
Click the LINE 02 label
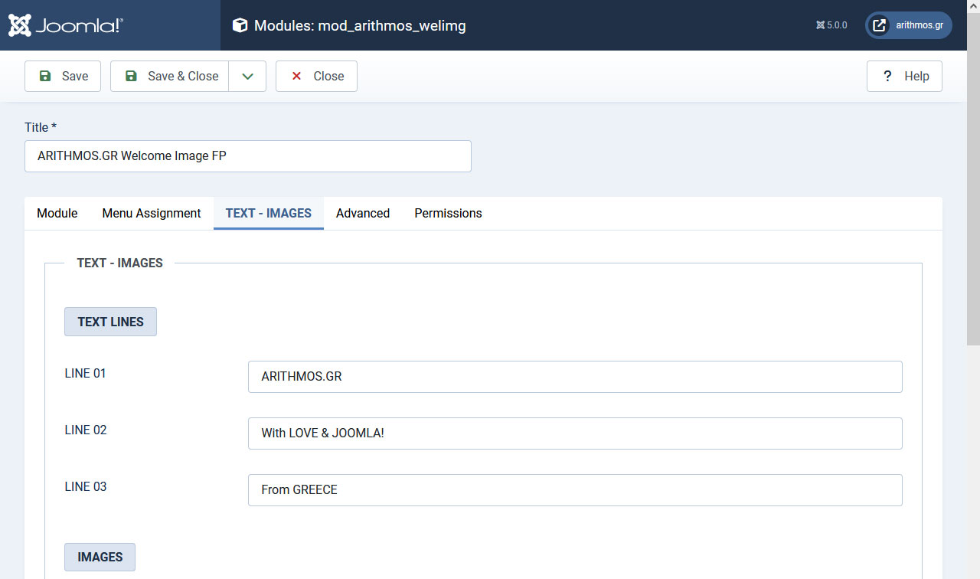pos(86,430)
